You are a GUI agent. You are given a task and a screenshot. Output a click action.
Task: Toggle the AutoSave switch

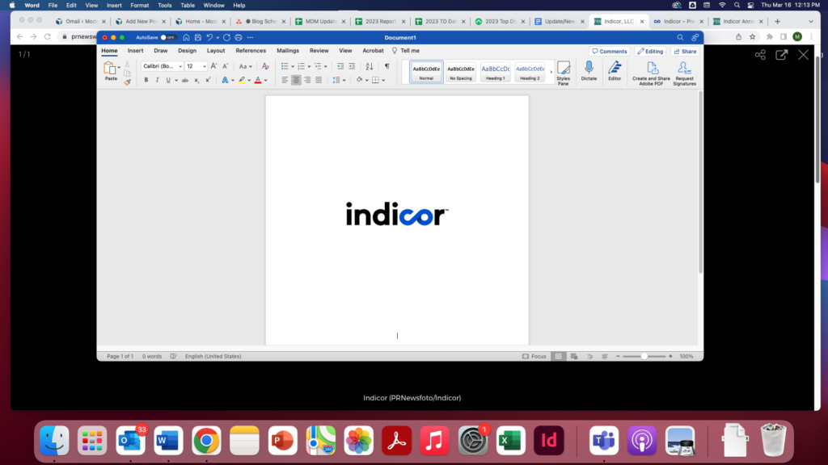point(168,37)
